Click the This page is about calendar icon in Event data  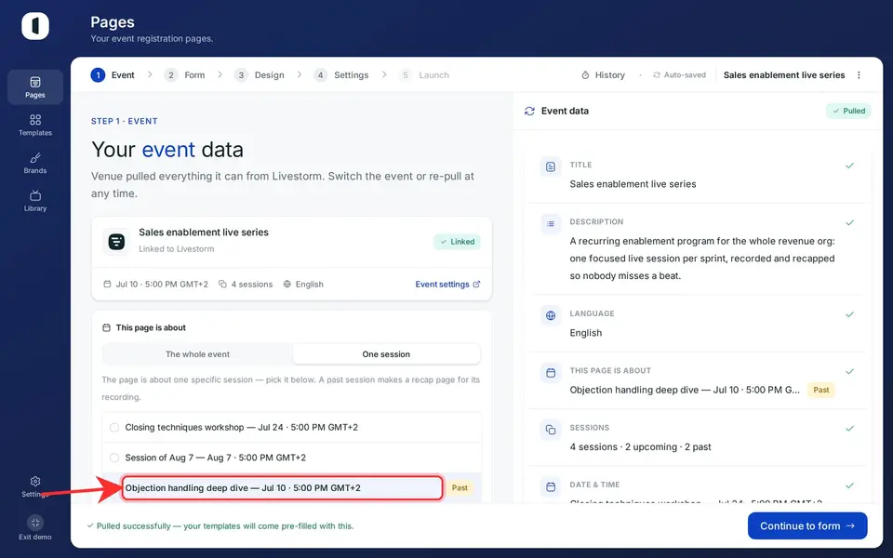click(551, 372)
